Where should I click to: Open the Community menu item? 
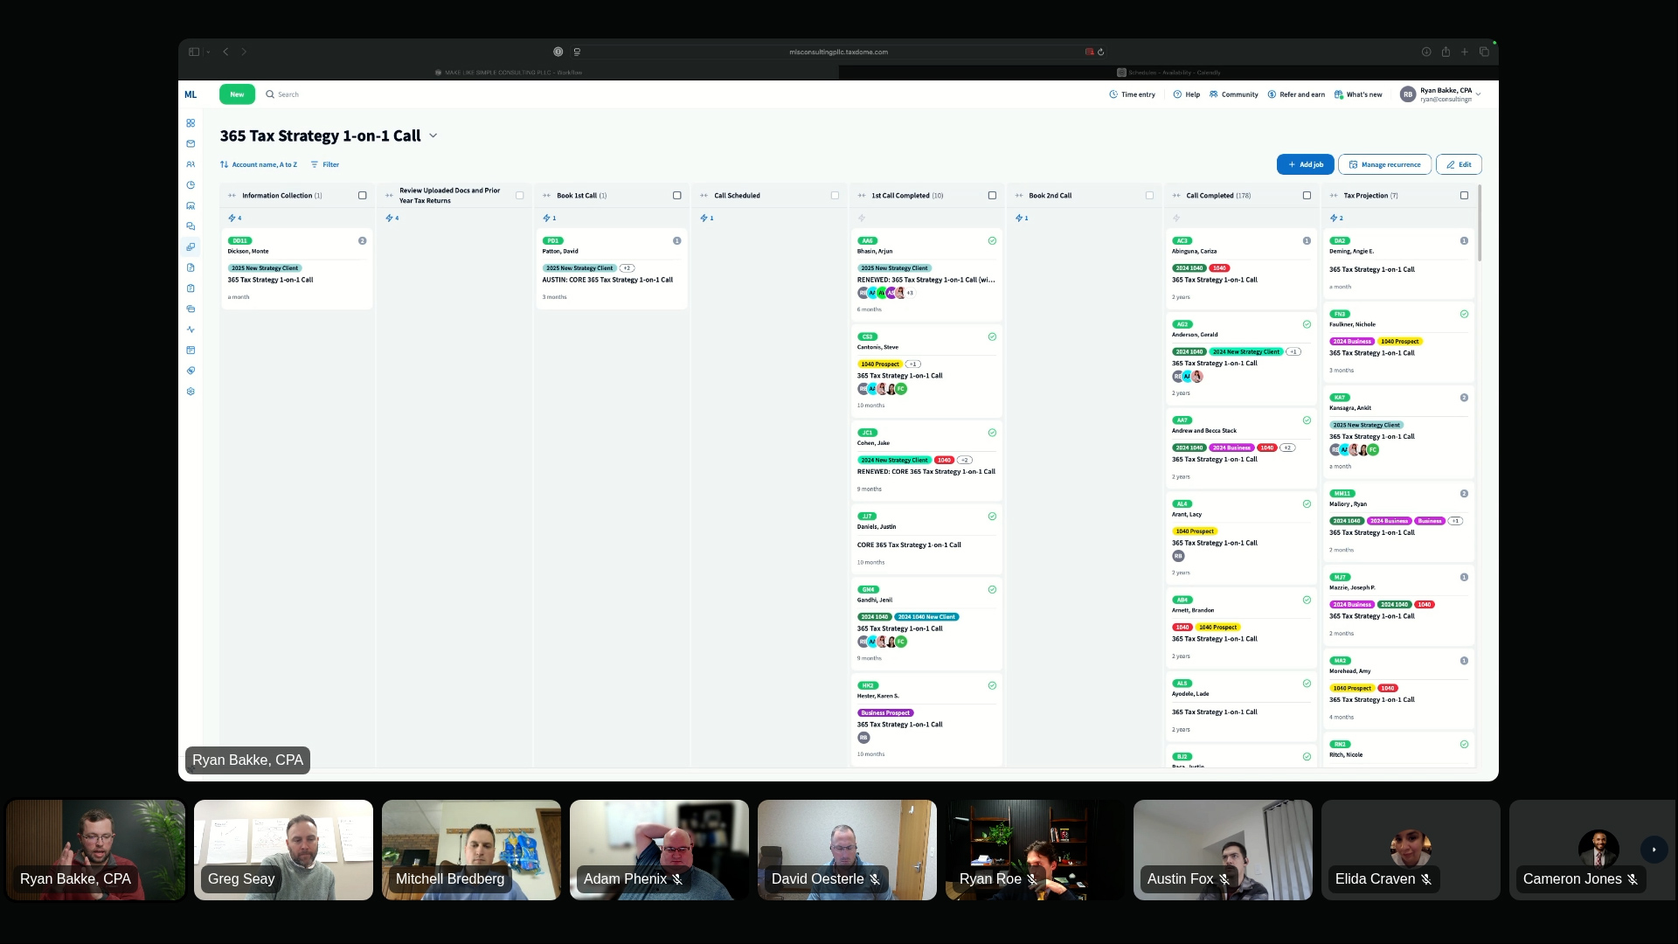(1234, 94)
